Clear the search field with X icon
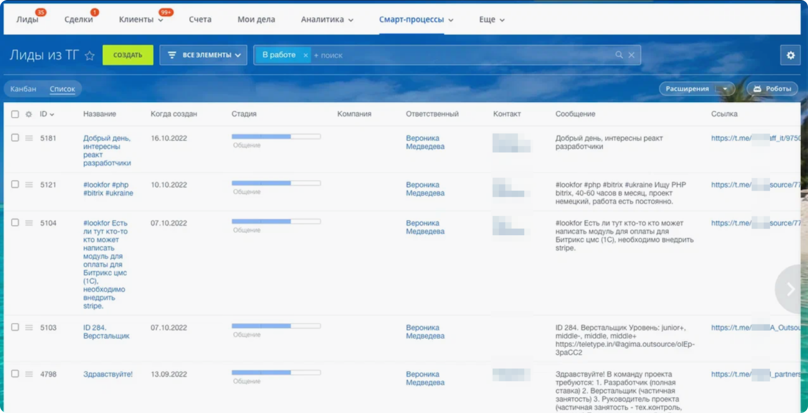 point(631,55)
